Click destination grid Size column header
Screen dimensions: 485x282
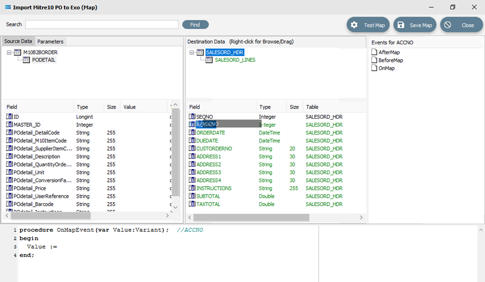point(295,107)
